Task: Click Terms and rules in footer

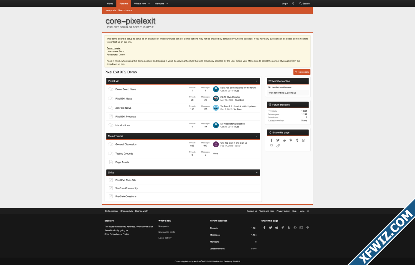Action: click(267, 211)
